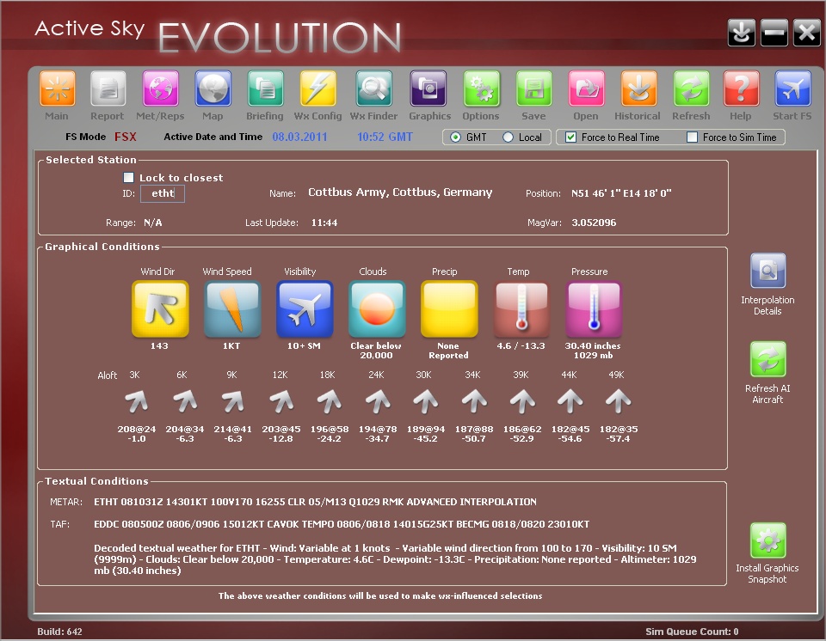Click the Temp thermometer tile
This screenshot has height=641, width=826.
click(x=521, y=308)
